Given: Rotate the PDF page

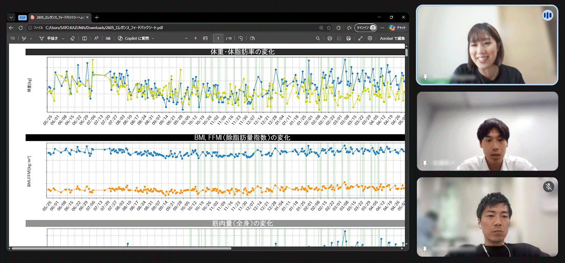Looking at the screenshot, I should click(x=241, y=38).
